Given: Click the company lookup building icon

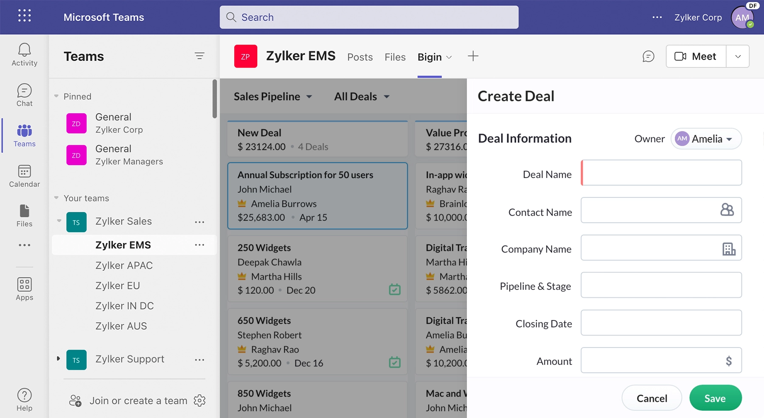Looking at the screenshot, I should 729,249.
